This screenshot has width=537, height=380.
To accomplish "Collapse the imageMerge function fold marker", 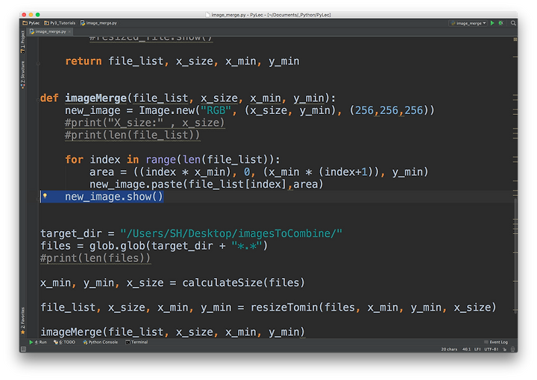I will [38, 100].
